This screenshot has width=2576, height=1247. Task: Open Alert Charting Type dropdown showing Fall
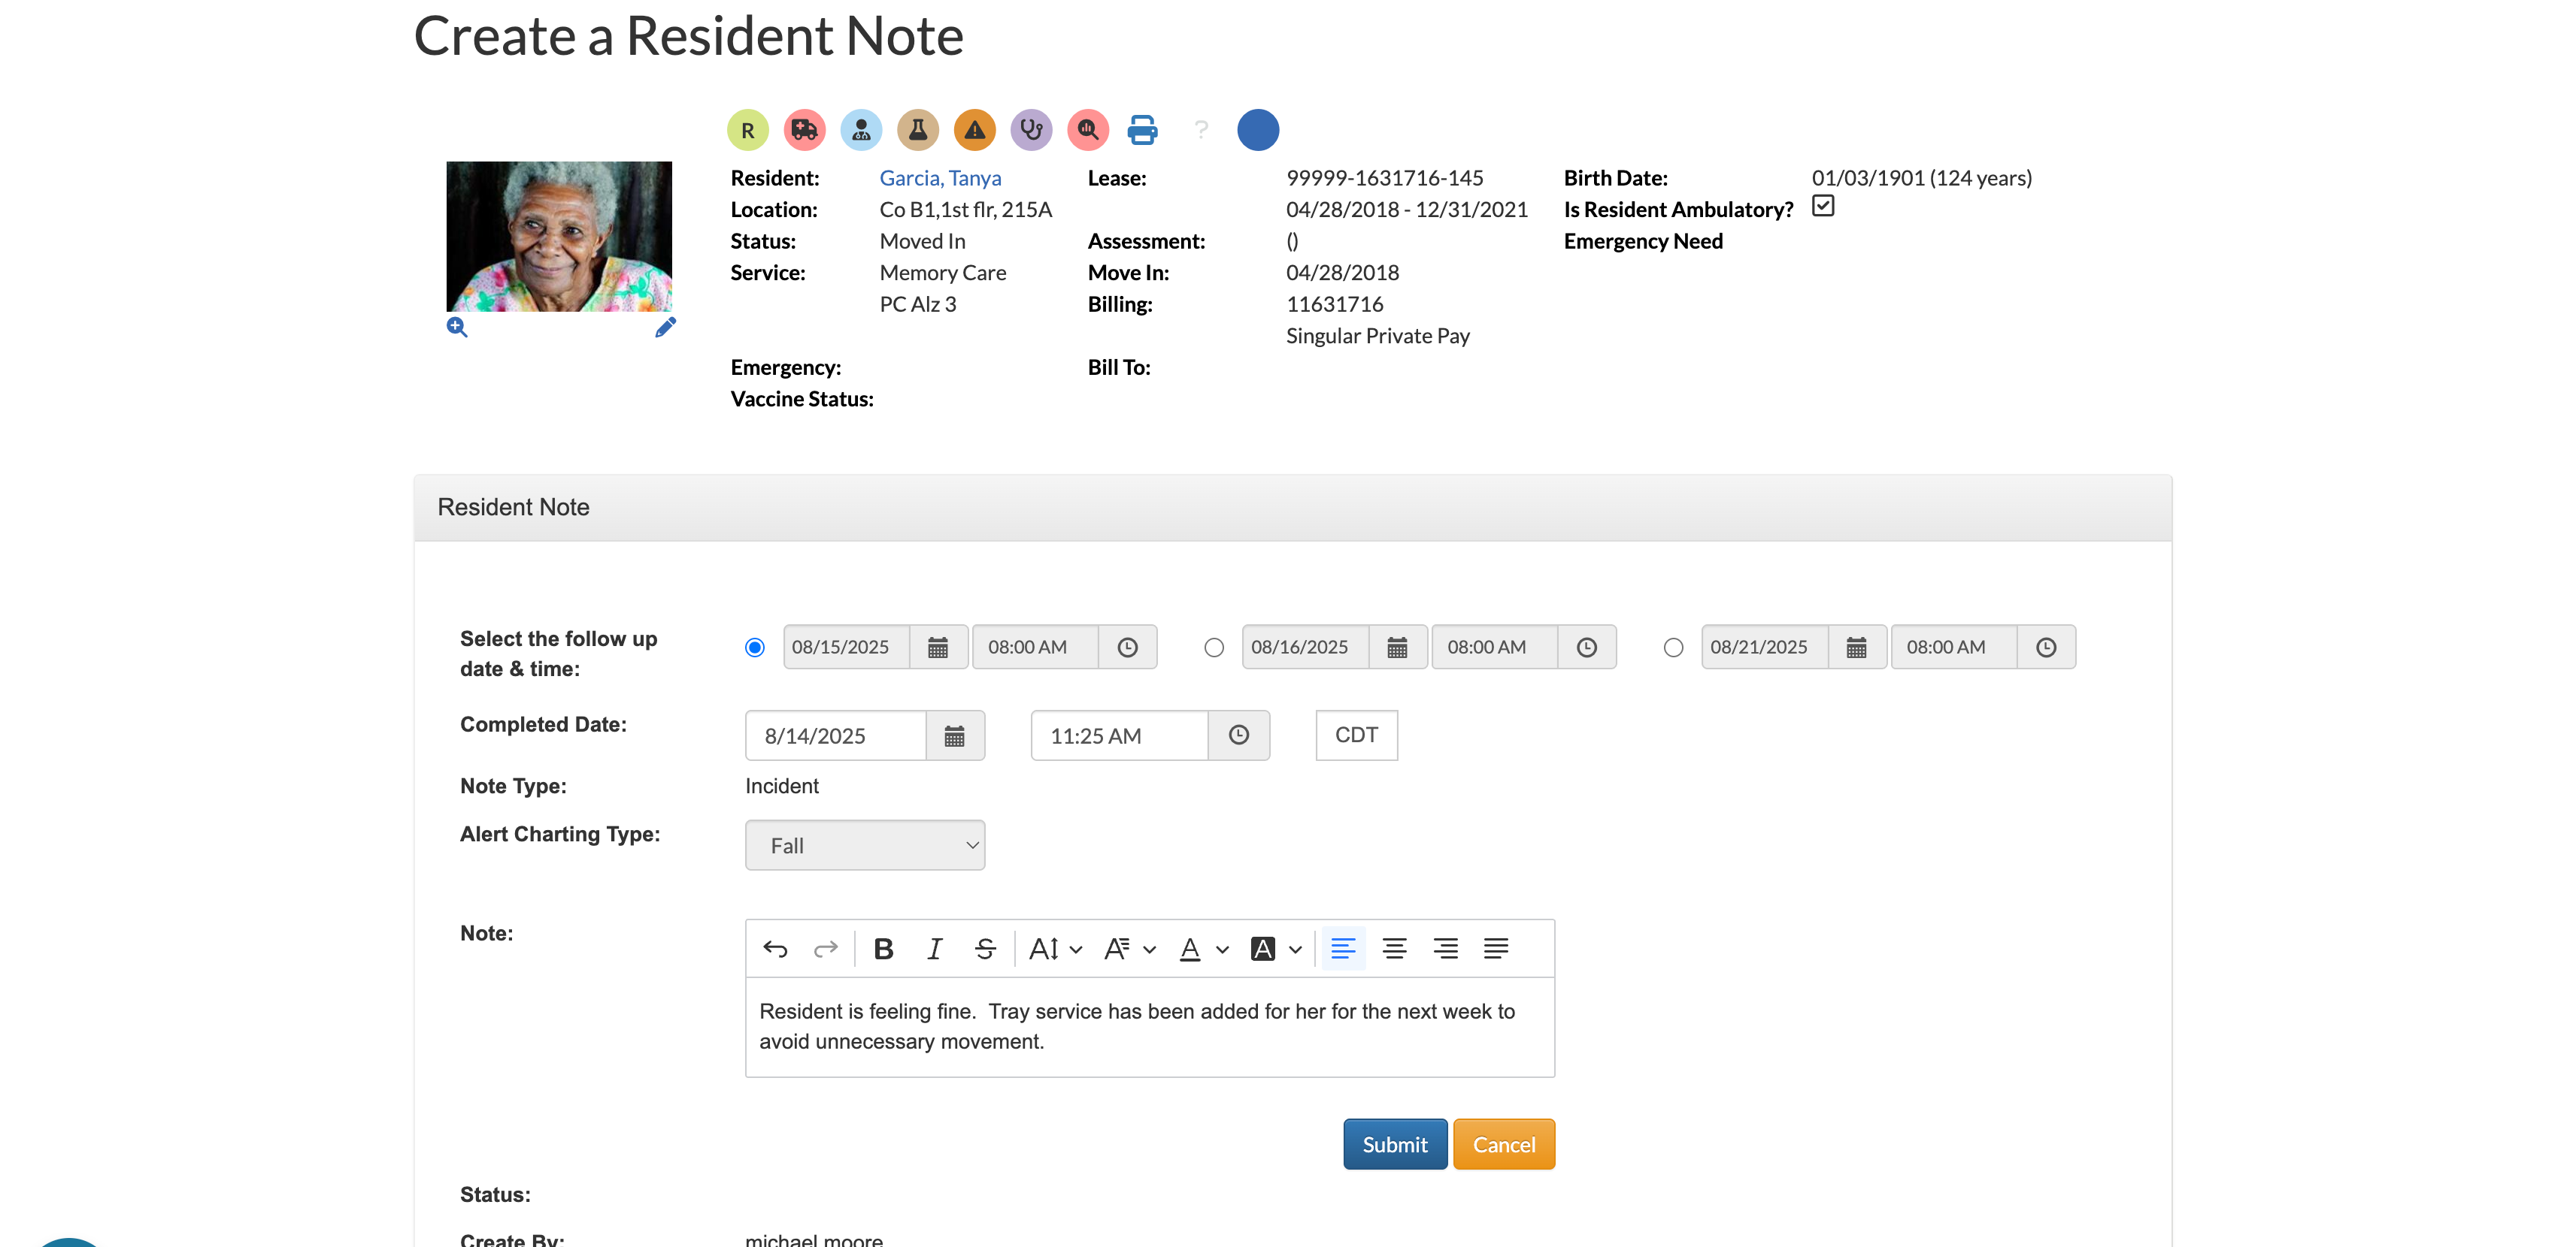(865, 845)
